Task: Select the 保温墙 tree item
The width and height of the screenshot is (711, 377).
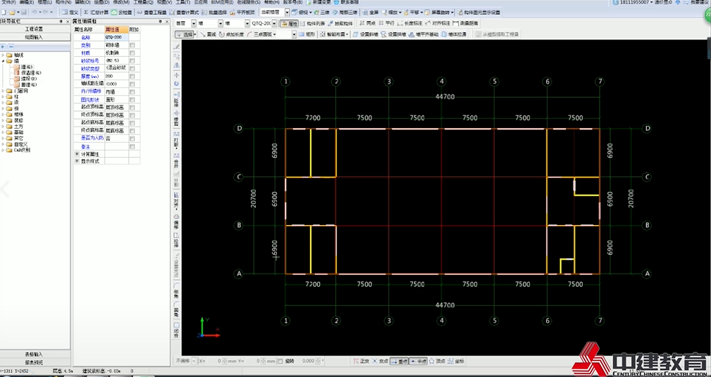Action: coord(27,72)
